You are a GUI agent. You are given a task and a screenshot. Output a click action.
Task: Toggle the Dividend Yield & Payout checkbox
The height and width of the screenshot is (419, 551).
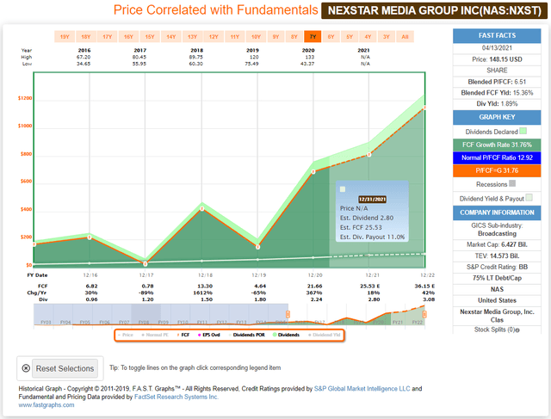(x=529, y=198)
